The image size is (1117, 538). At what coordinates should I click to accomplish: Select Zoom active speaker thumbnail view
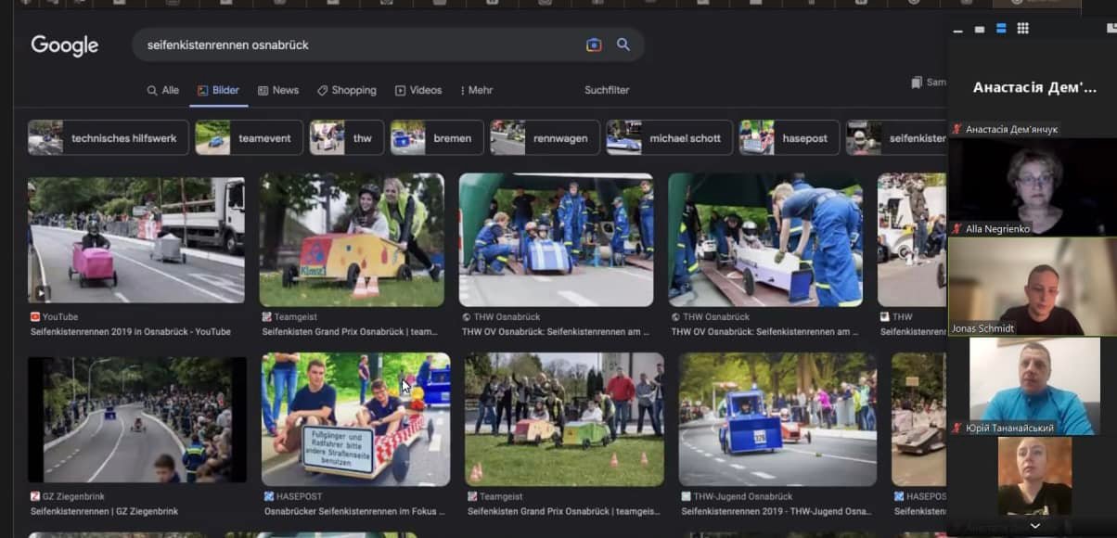pos(1001,29)
